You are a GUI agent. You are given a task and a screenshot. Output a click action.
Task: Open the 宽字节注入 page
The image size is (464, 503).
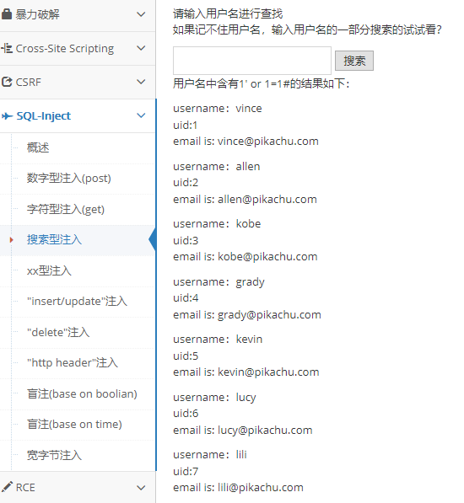pyautogui.click(x=54, y=455)
